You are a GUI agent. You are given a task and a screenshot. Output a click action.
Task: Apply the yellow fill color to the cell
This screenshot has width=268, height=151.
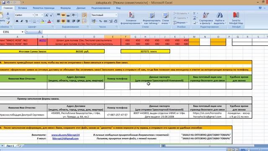click(x=42, y=21)
